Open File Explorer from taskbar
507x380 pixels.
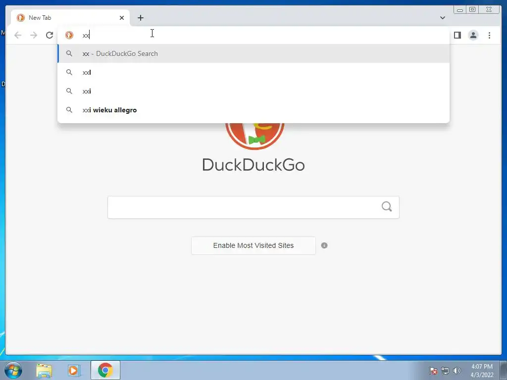[44, 371]
